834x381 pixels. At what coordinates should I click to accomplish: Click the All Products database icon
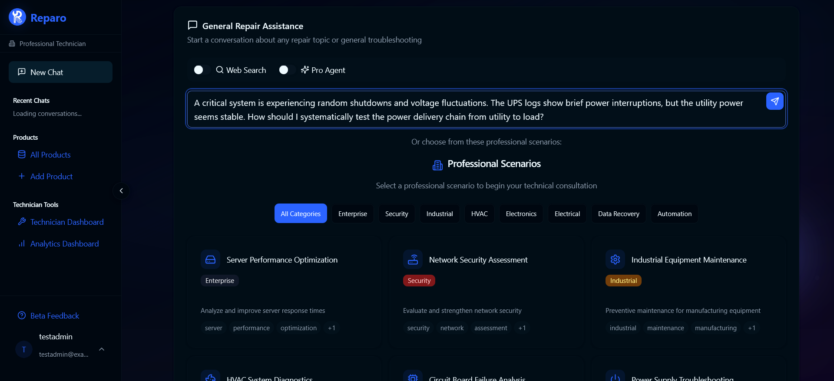(22, 154)
